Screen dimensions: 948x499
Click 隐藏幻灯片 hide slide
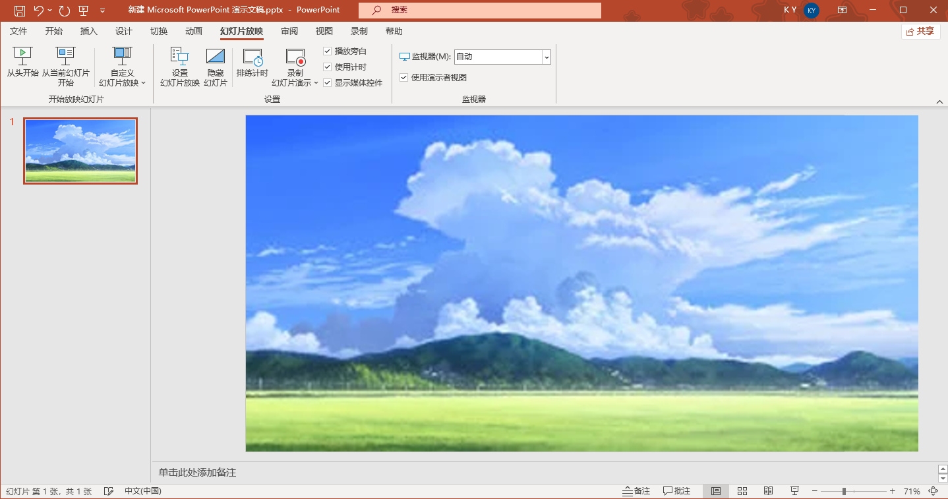click(x=216, y=67)
